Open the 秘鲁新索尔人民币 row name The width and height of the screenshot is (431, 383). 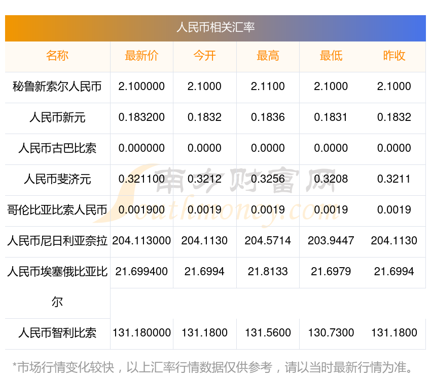coord(57,87)
